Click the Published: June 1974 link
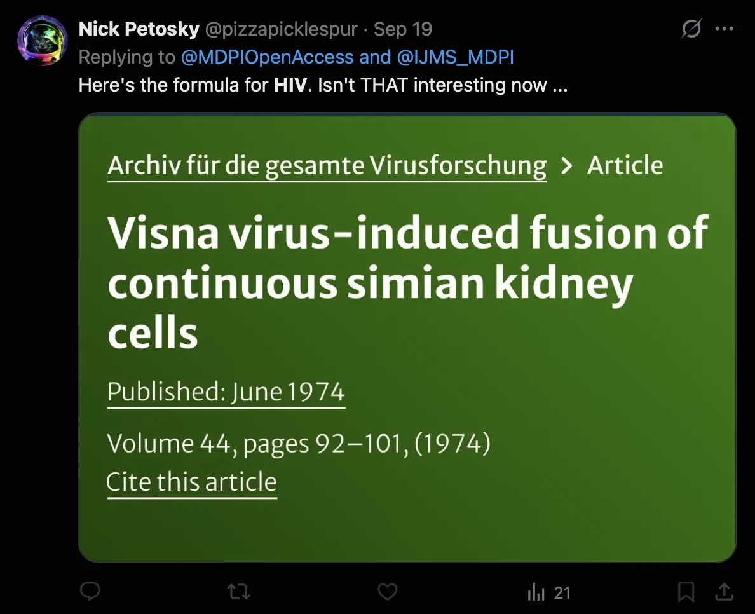 (226, 392)
